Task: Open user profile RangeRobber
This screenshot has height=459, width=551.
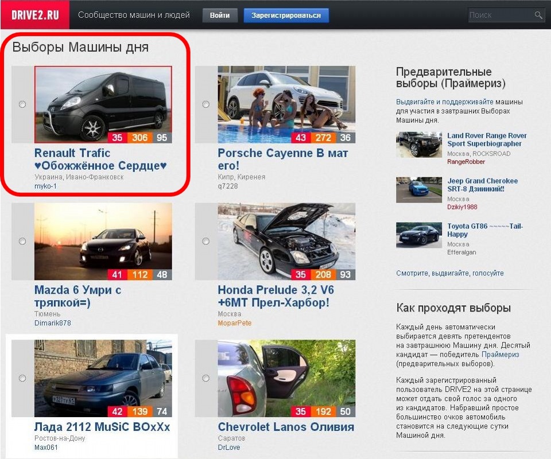Action: tap(466, 162)
